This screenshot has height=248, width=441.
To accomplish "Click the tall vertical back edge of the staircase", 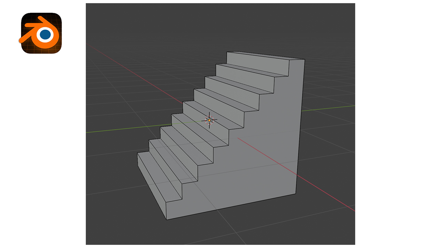I will [x=300, y=127].
